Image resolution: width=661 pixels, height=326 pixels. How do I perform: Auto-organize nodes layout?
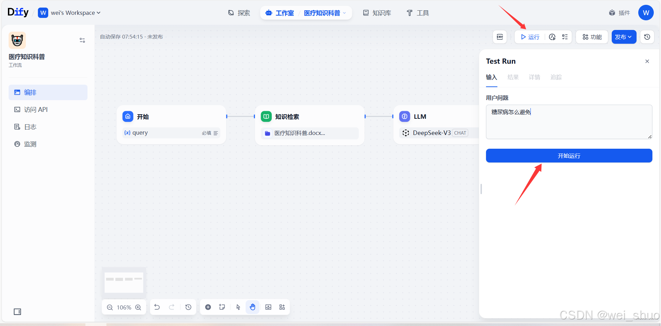point(282,307)
